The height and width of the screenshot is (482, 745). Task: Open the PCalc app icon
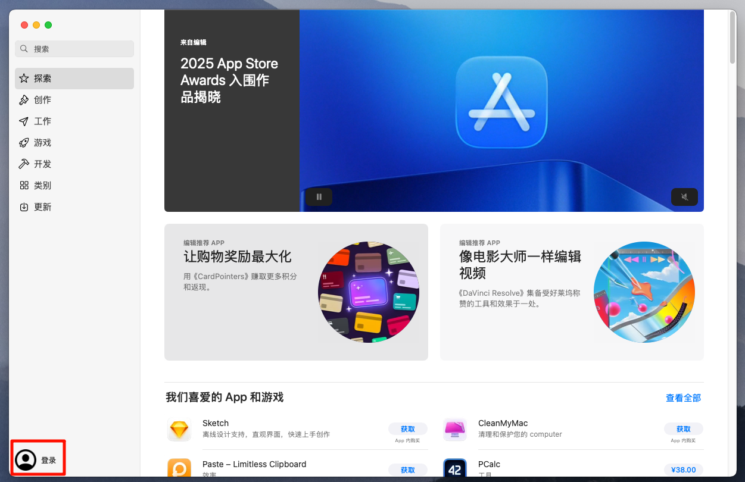455,468
